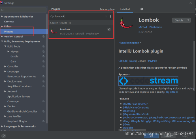Collapse Build, Execution, Deployment section
This screenshot has width=196, height=139.
click(x=2, y=41)
